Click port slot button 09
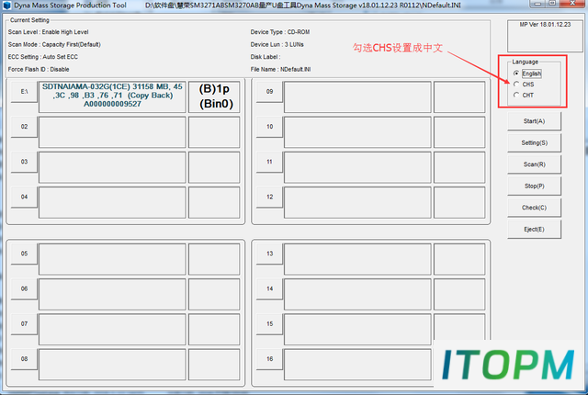The height and width of the screenshot is (395, 588). tap(269, 92)
